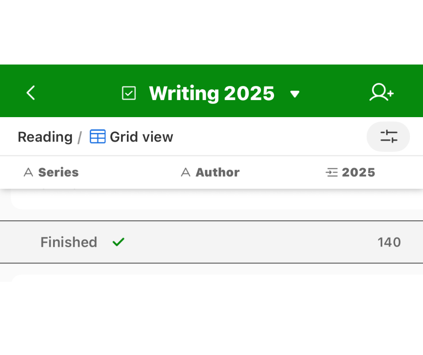The image size is (423, 355).
Task: Open the view settings sliders button
Action: click(388, 137)
